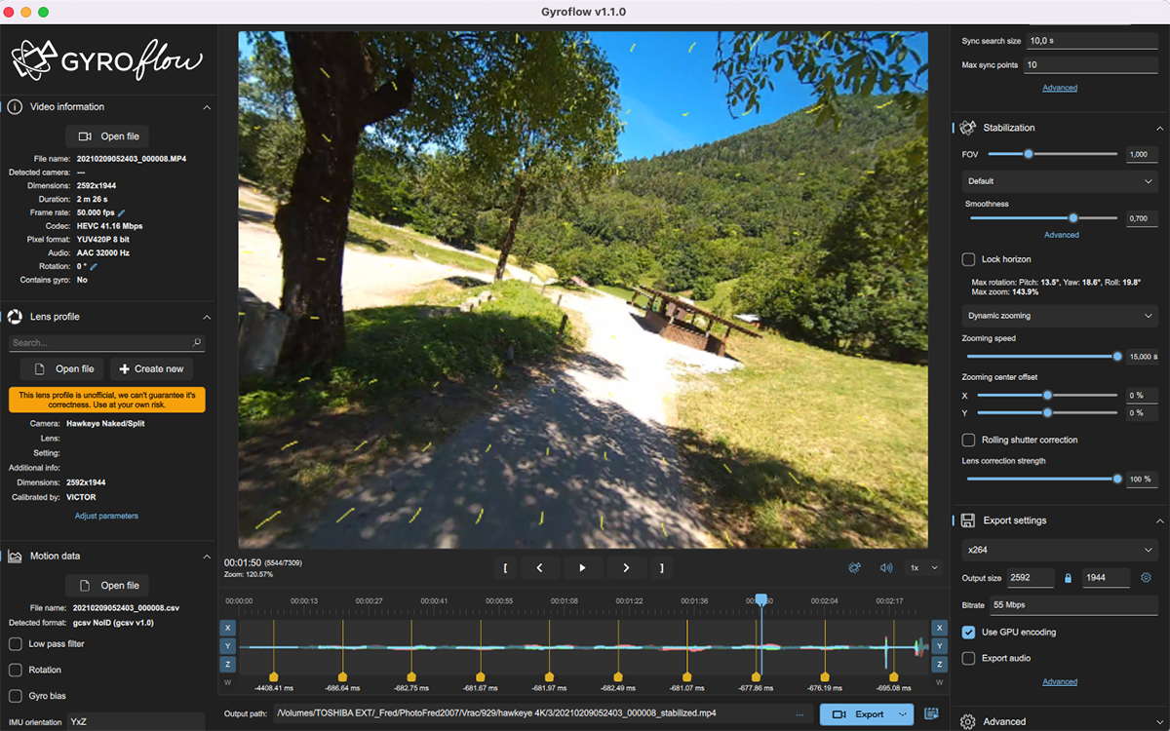Step to the previous frame
1170x731 pixels.
pyautogui.click(x=539, y=567)
